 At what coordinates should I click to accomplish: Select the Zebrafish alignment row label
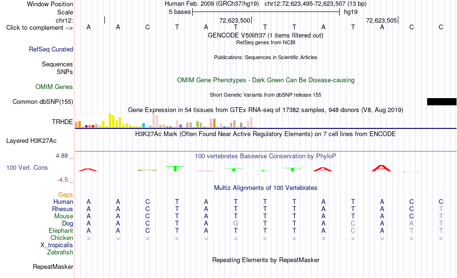pos(60,253)
